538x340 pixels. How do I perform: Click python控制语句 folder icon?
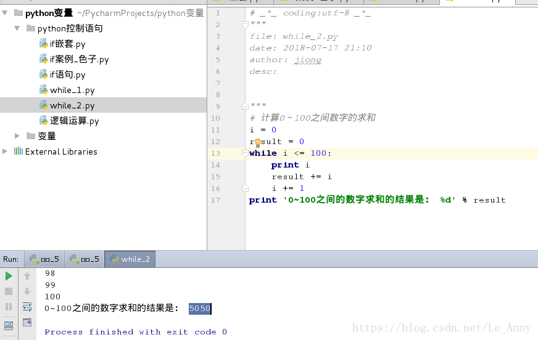tap(31, 28)
